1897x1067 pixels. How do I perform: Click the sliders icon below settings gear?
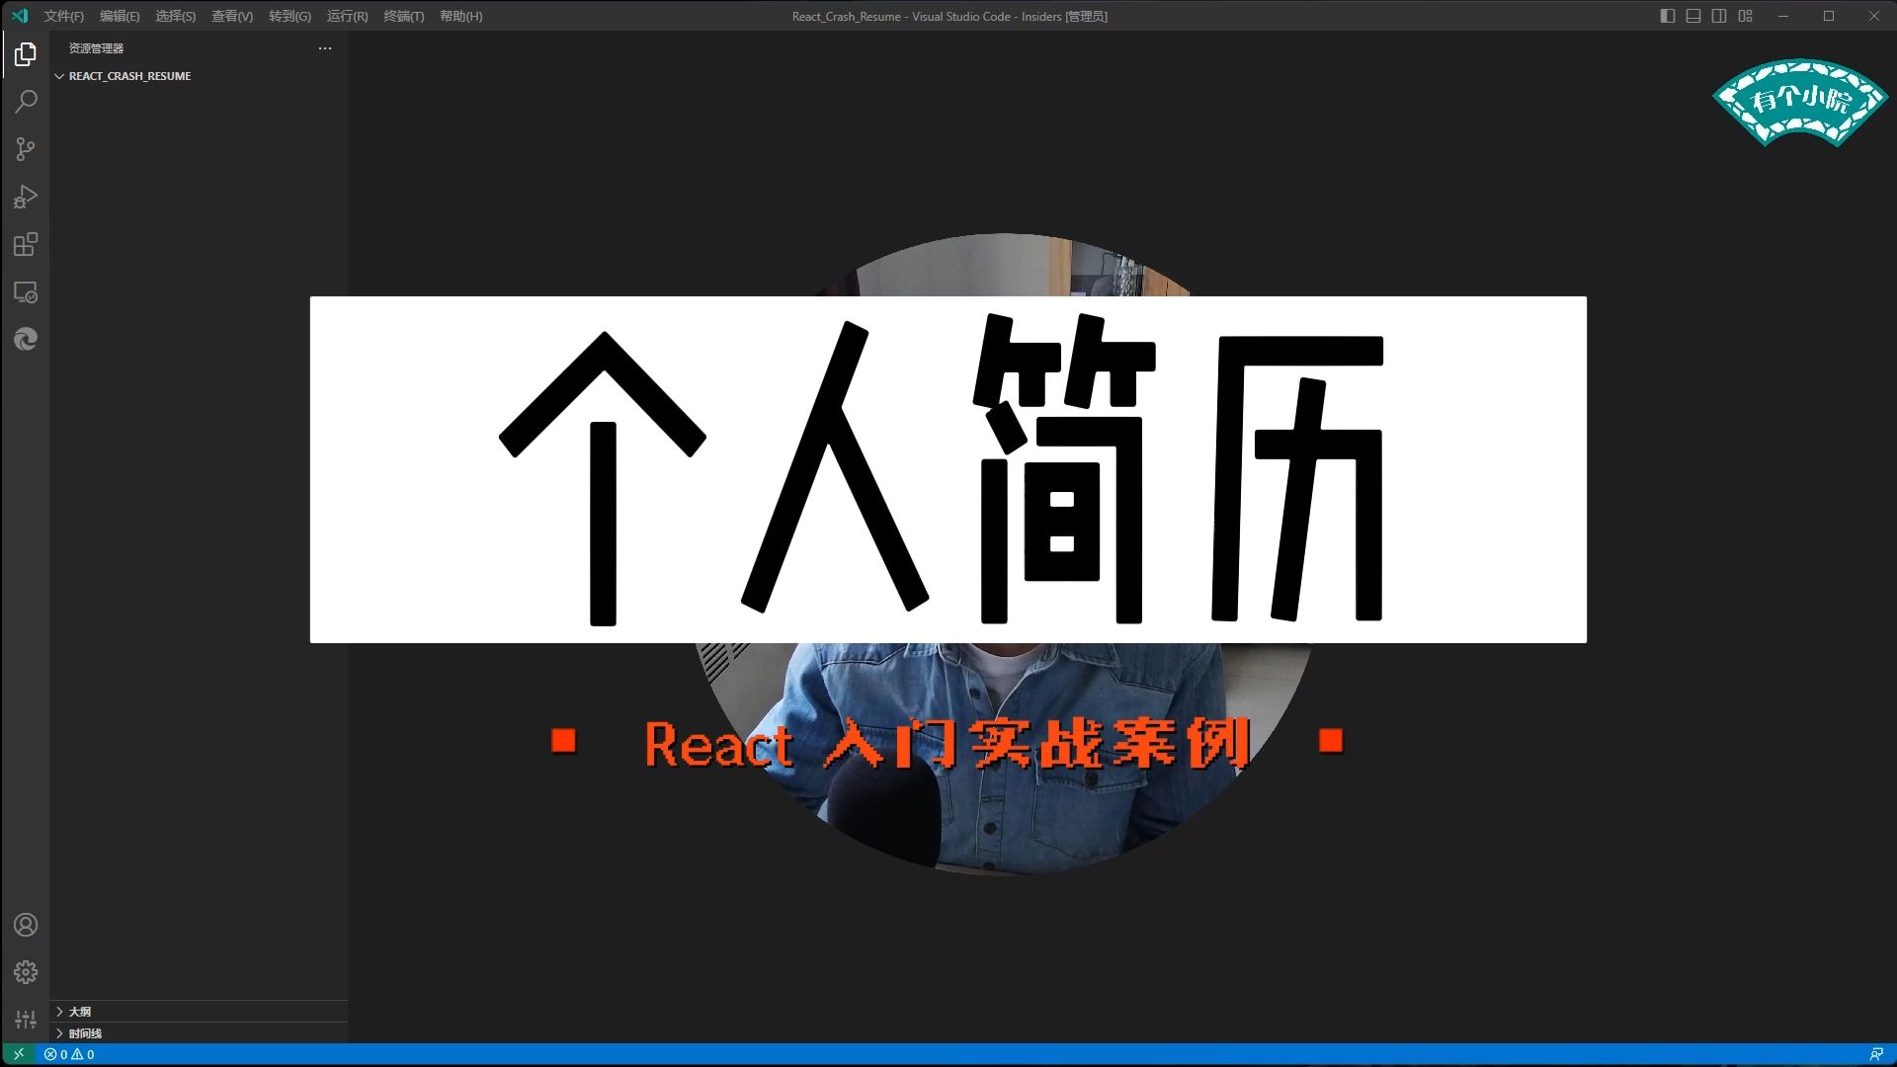click(26, 1019)
